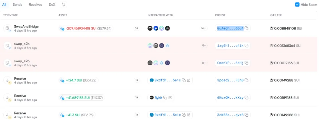Image resolution: width=319 pixels, height=121 pixels.
Task: Edit label for 0xdfd1...5e1c in 41.3 SUI row
Action: [x=188, y=115]
